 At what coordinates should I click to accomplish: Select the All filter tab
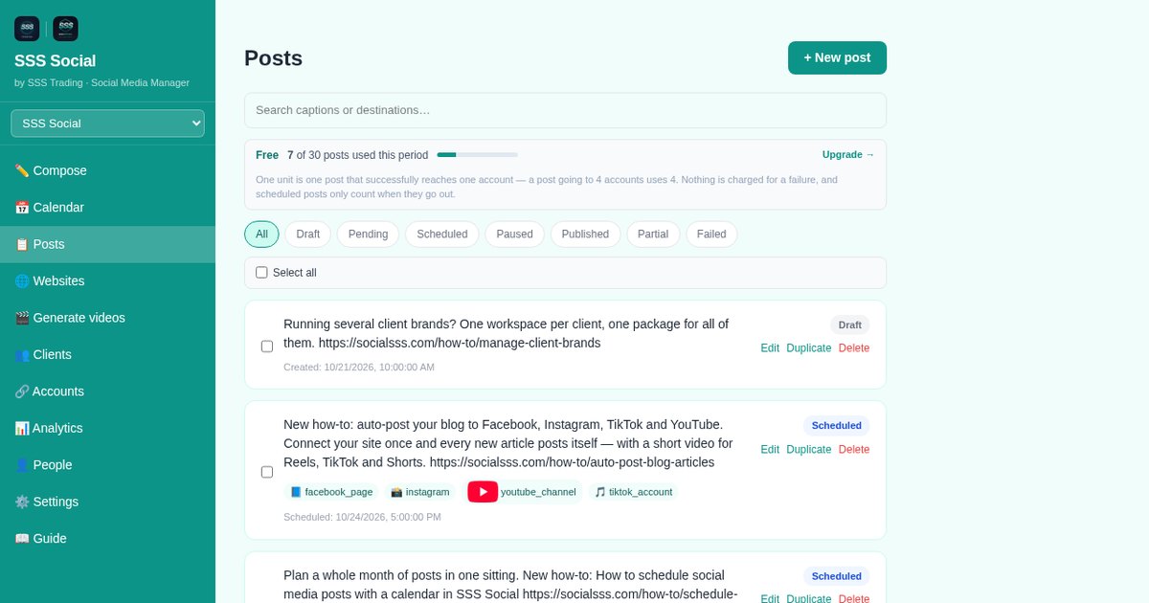(261, 234)
